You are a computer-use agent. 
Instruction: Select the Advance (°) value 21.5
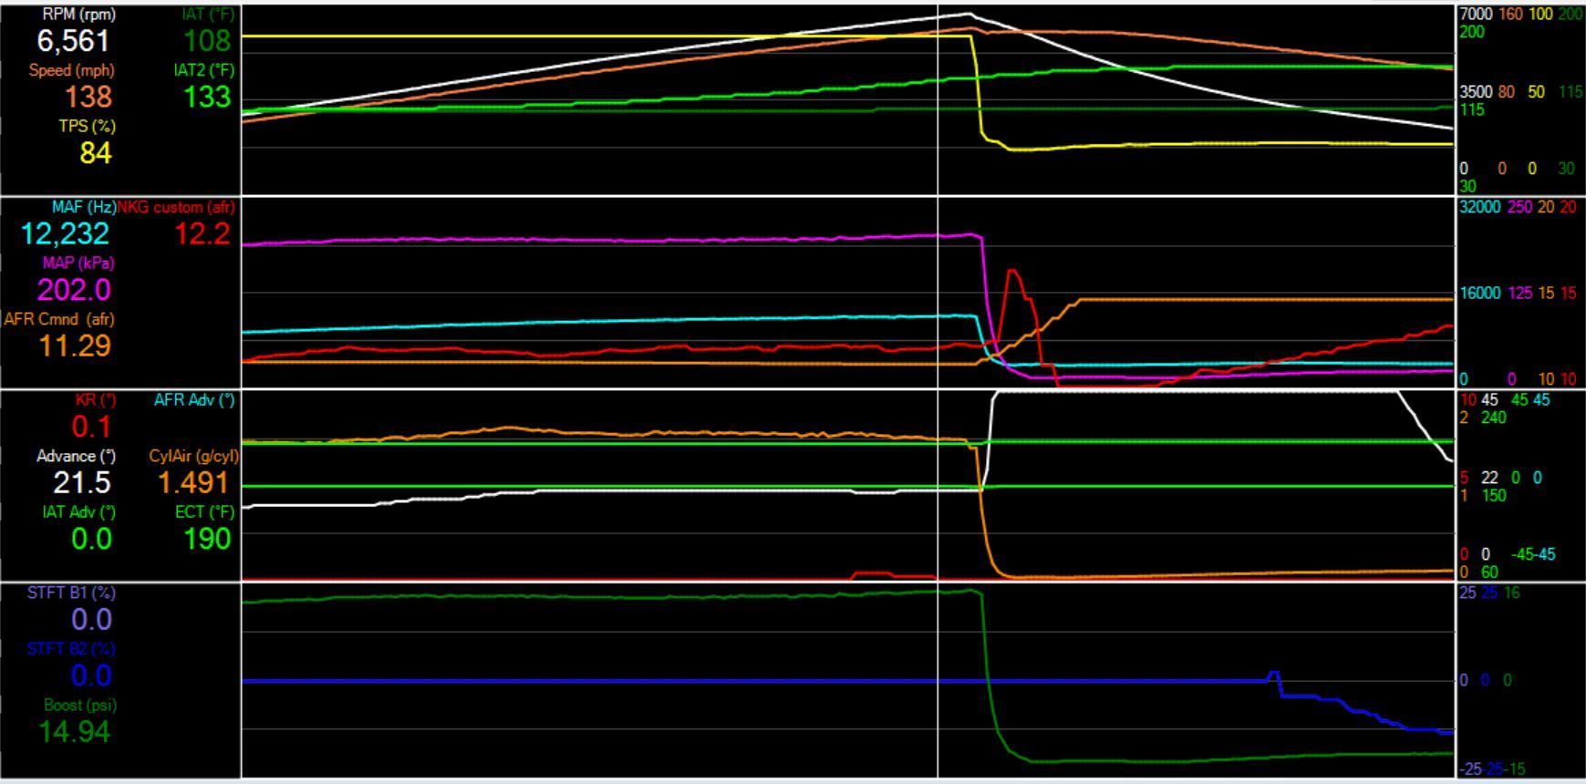(81, 482)
